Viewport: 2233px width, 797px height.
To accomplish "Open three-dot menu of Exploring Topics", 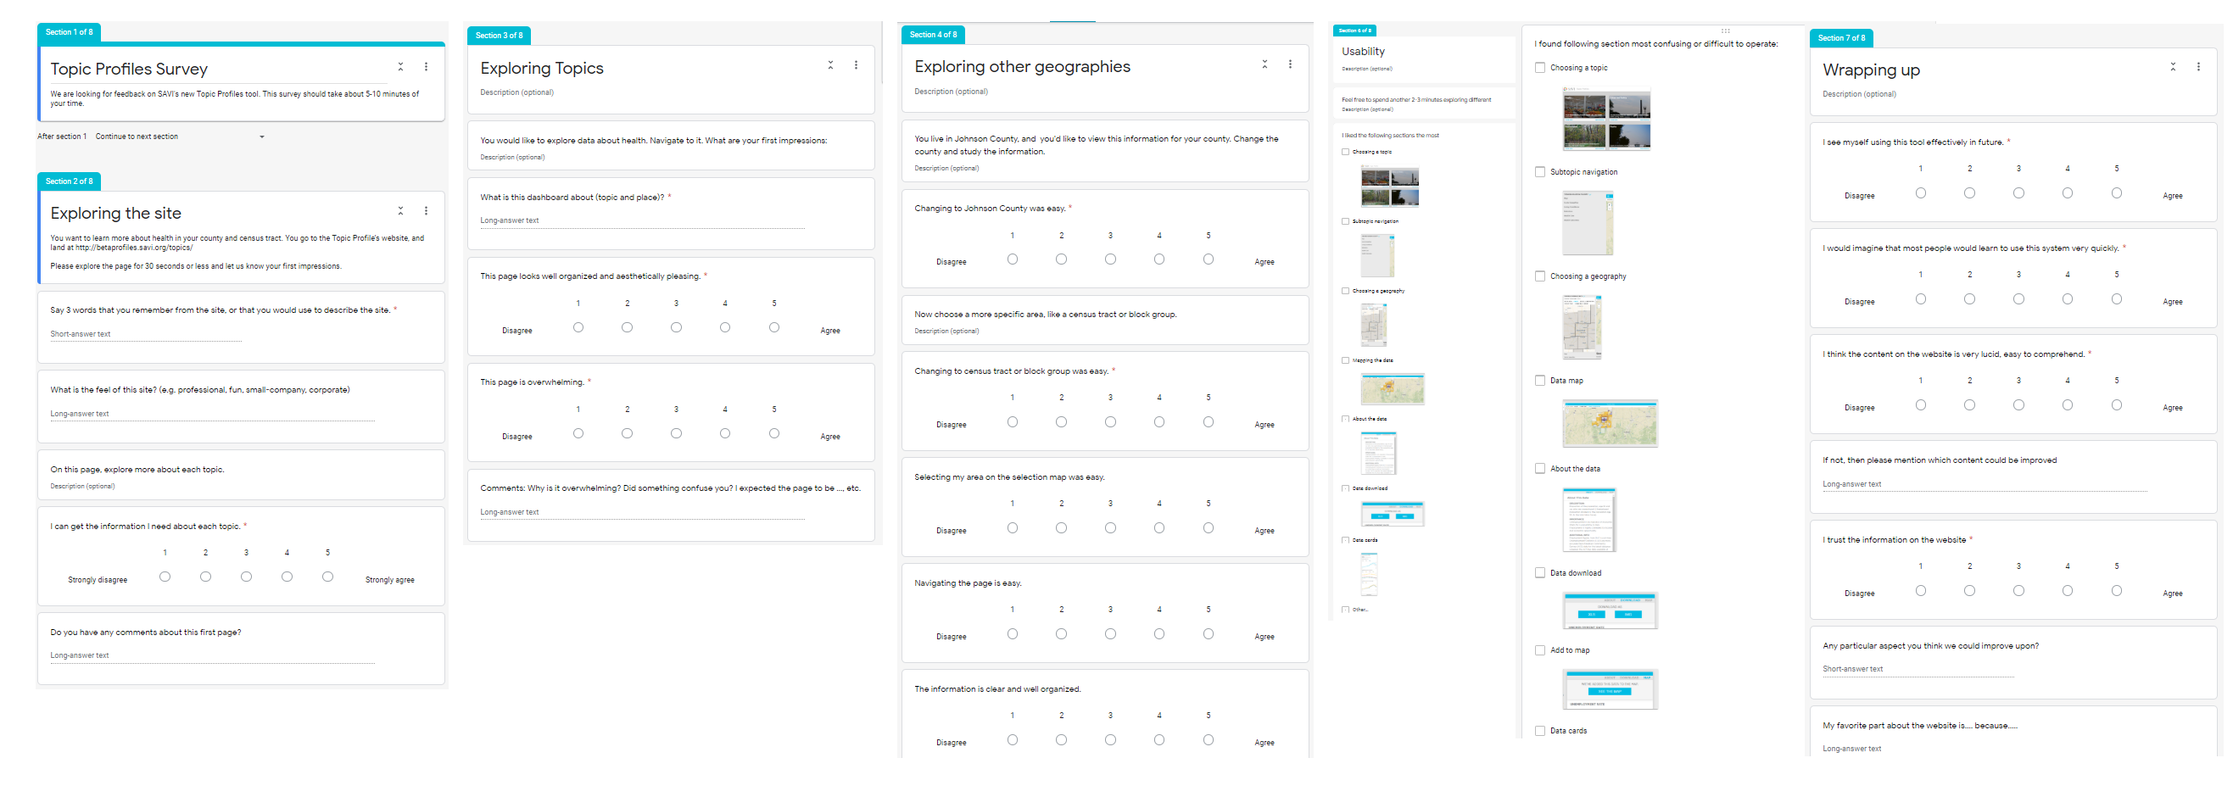I will tap(856, 65).
